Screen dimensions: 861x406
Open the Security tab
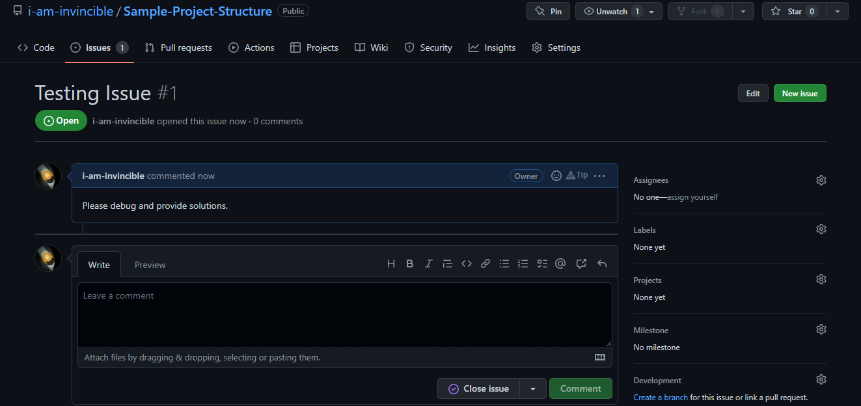[428, 47]
